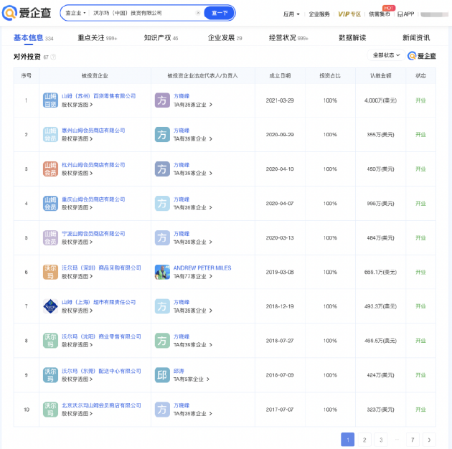
Task: Switch to the 基本信息 tab
Action: click(x=33, y=38)
